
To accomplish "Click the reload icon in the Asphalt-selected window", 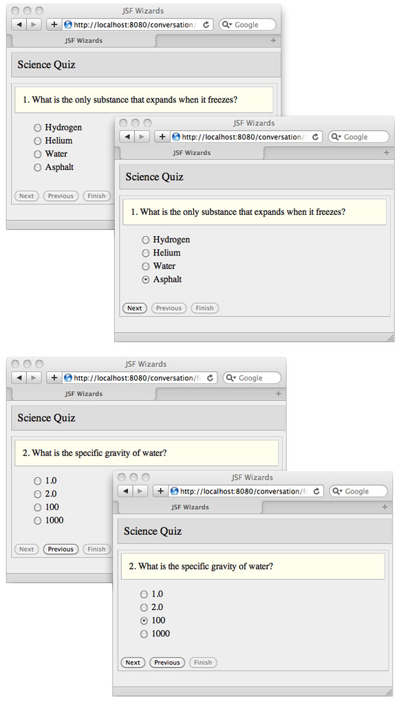I will pyautogui.click(x=315, y=137).
